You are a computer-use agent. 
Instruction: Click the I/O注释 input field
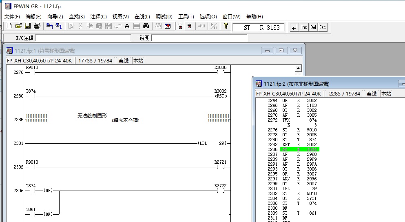point(83,38)
